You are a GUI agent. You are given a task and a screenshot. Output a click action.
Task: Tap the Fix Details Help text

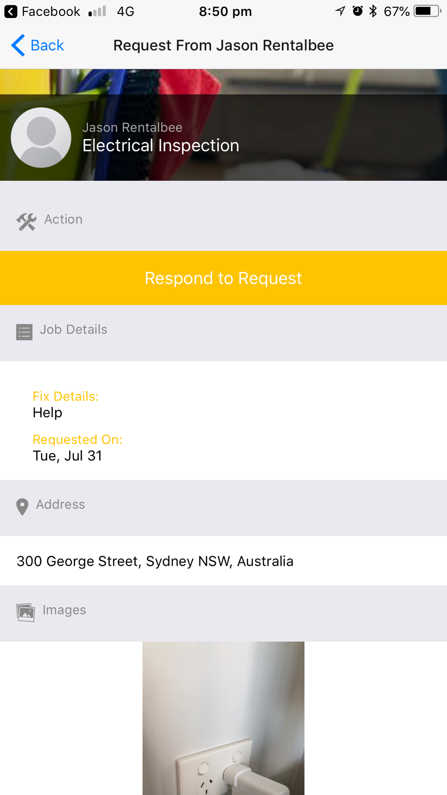pos(47,412)
